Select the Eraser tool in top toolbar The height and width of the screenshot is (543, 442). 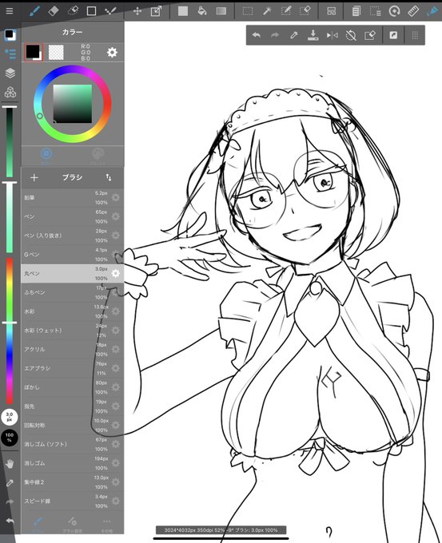pos(54,11)
